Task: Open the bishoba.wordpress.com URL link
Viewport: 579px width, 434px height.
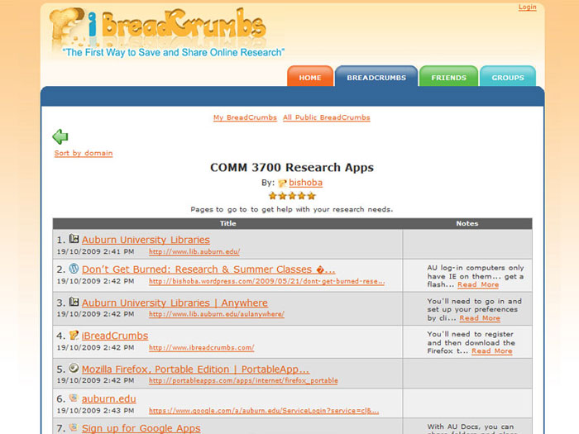Action: [x=267, y=281]
